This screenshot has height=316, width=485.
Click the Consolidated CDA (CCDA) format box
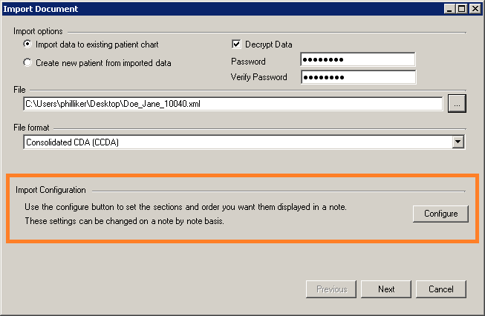tap(238, 142)
